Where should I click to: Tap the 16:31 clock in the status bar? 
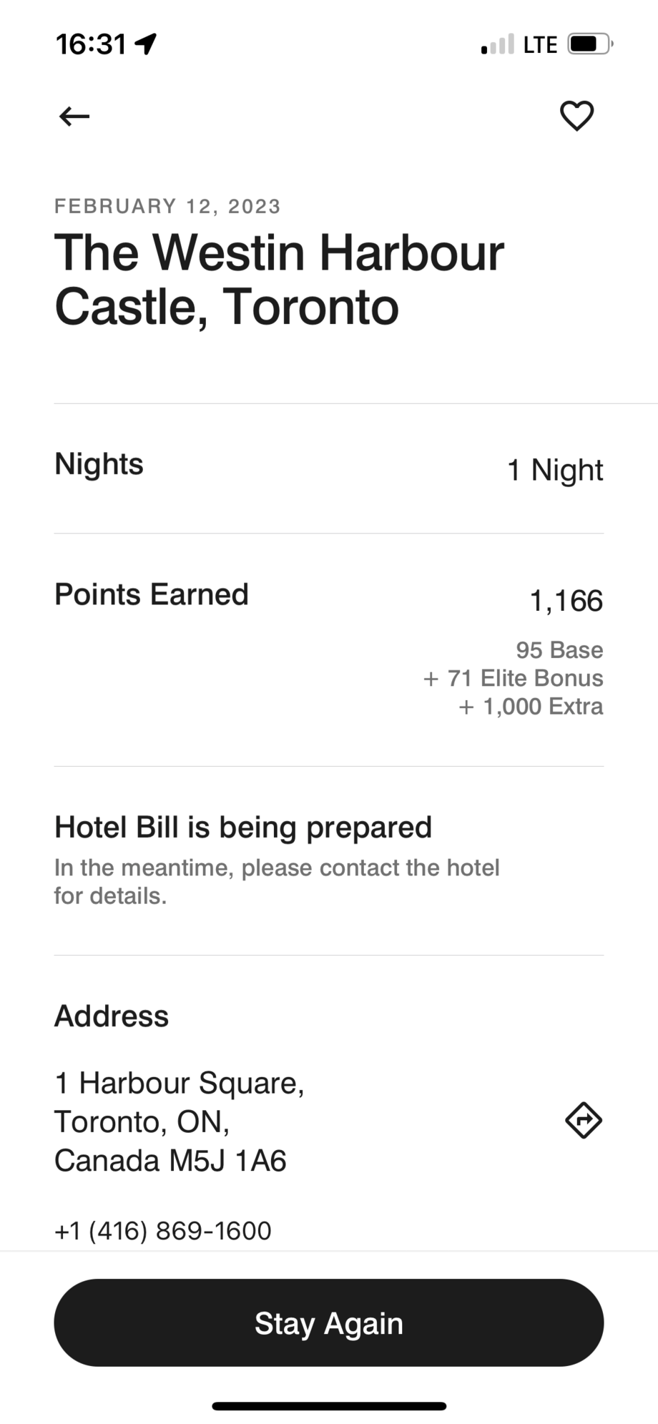pos(91,44)
